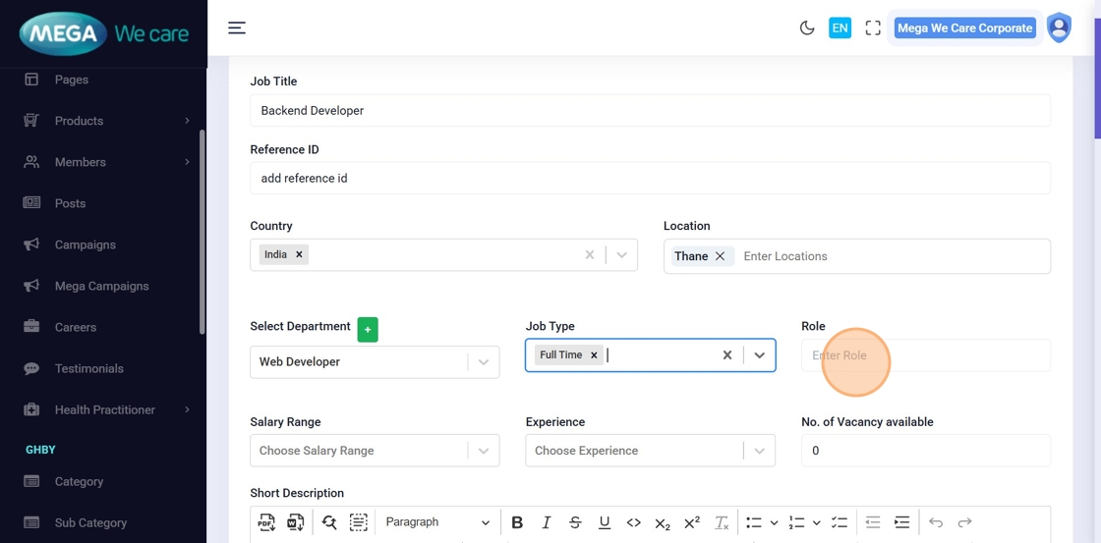Image resolution: width=1101 pixels, height=543 pixels.
Task: Export editor content to PDF
Action: [x=266, y=522]
